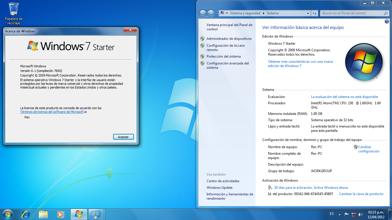Screen dimensions: 392x220
Task: Click La evaluación del sistema no está disponible
Action: click(x=344, y=97)
